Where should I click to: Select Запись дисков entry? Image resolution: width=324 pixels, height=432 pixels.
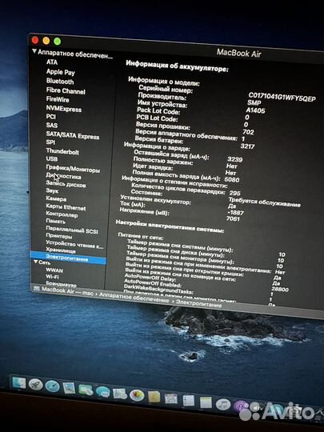(66, 184)
